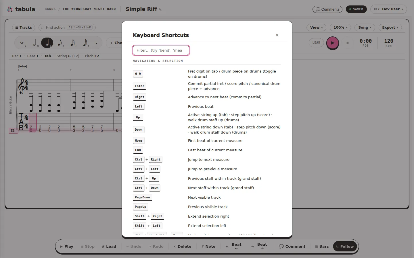This screenshot has width=414, height=258.
Task: Open the 100% zoom dropdown
Action: (340, 28)
